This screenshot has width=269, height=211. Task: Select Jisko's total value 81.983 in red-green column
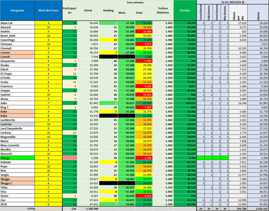click(x=144, y=103)
